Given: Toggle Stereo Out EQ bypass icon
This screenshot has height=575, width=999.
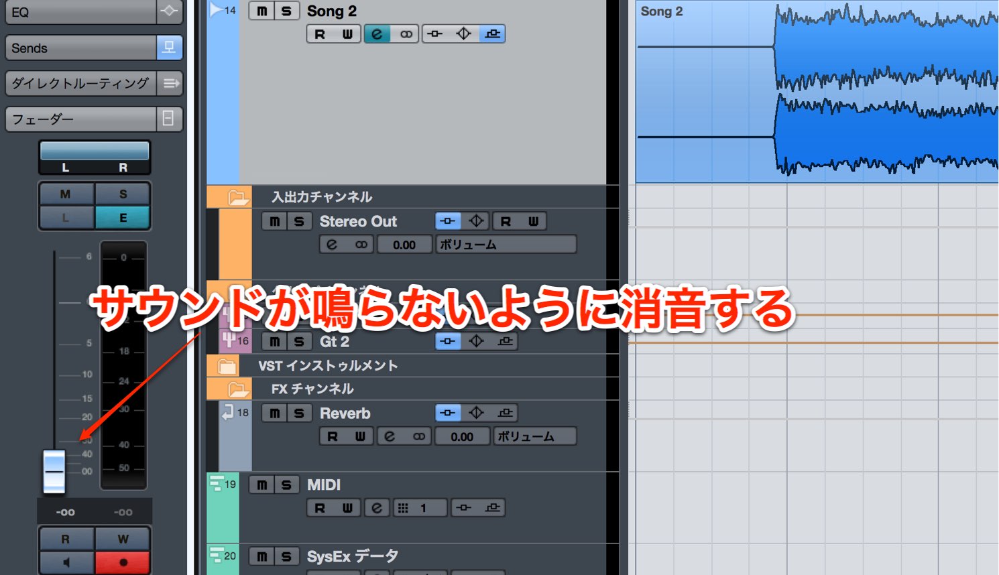Looking at the screenshot, I should [476, 221].
